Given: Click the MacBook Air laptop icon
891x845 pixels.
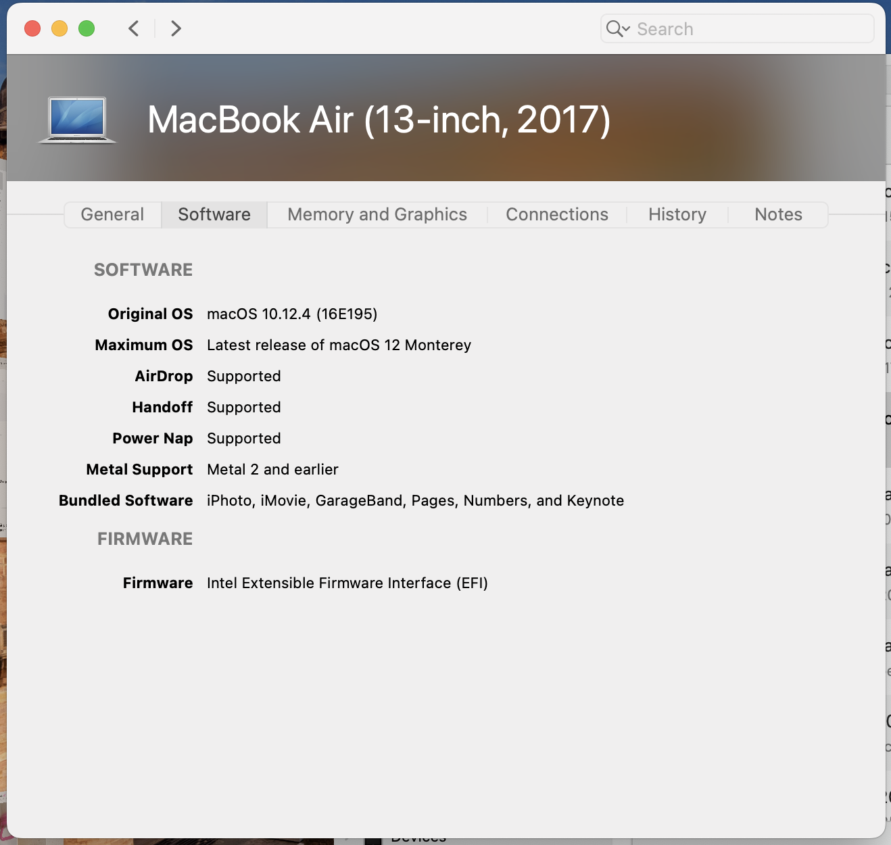Looking at the screenshot, I should [x=78, y=120].
